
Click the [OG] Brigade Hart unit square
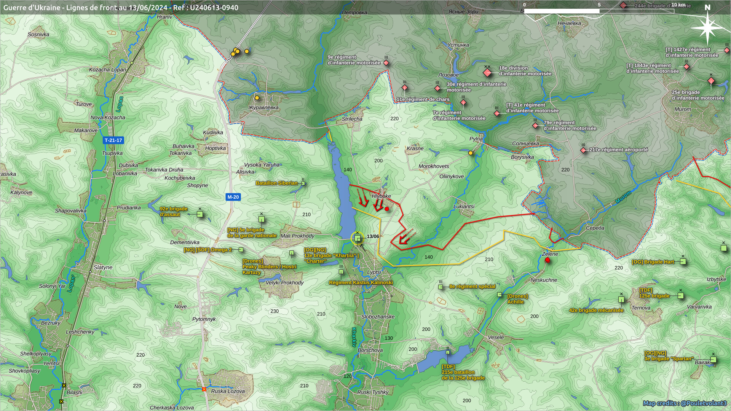(683, 261)
